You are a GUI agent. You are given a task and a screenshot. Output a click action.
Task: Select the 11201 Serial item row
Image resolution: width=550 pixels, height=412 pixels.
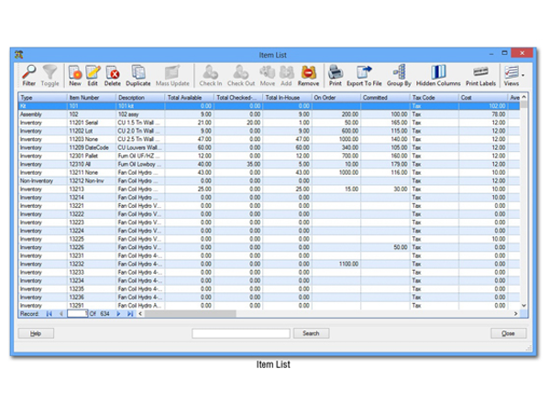tap(90, 122)
